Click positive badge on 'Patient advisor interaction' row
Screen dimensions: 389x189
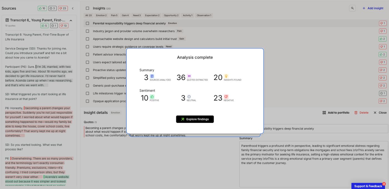383,54
